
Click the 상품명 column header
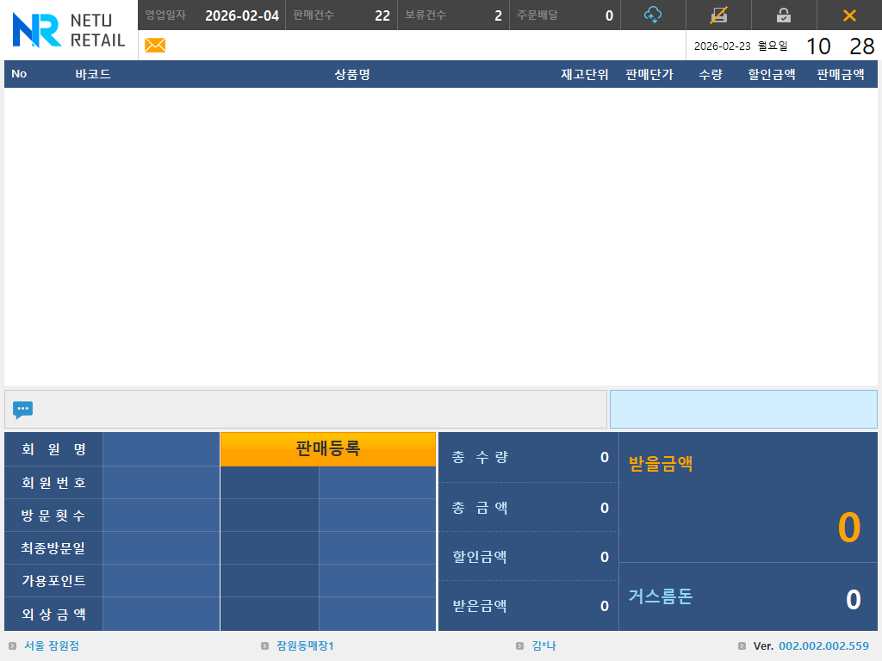tap(352, 74)
